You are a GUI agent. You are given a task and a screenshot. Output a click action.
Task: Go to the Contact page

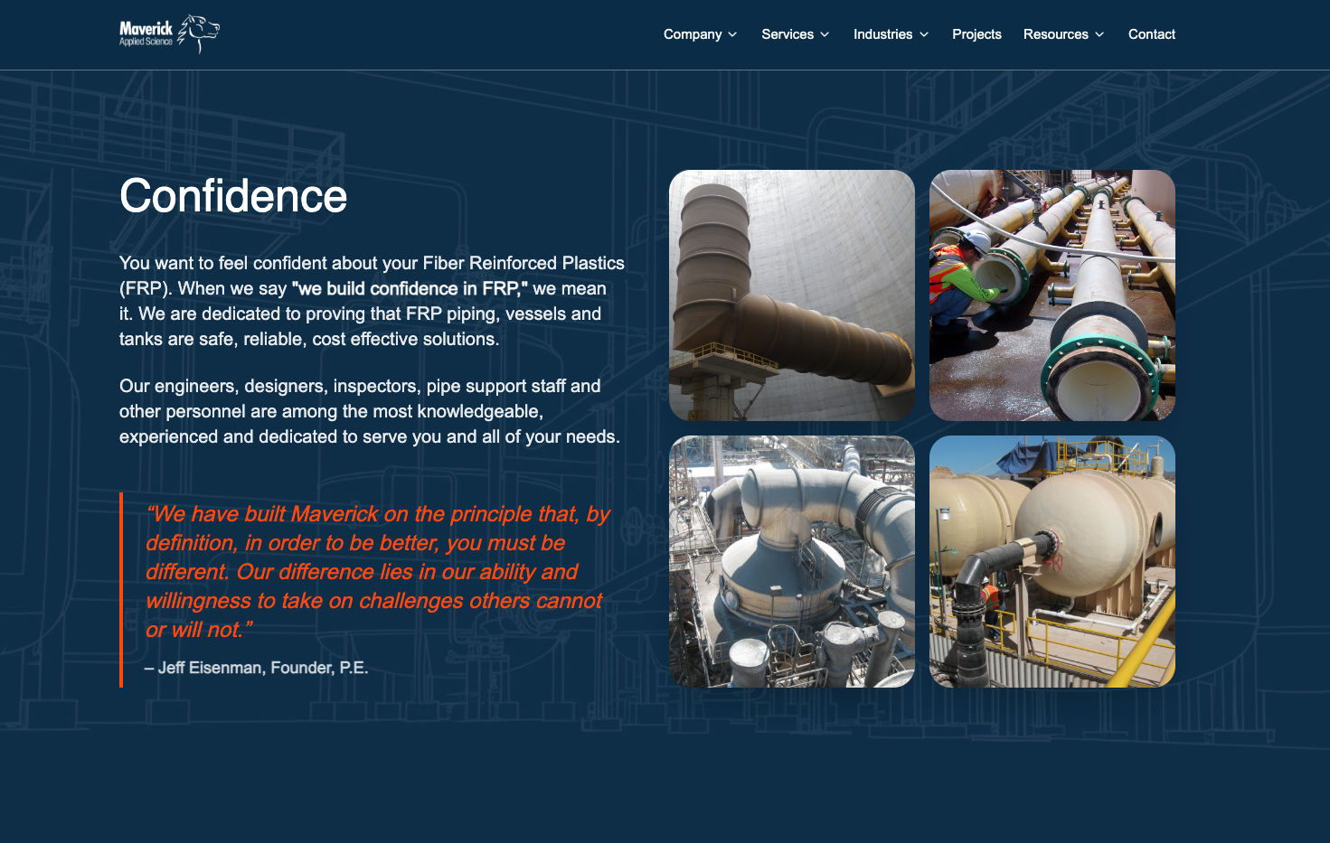(1152, 34)
